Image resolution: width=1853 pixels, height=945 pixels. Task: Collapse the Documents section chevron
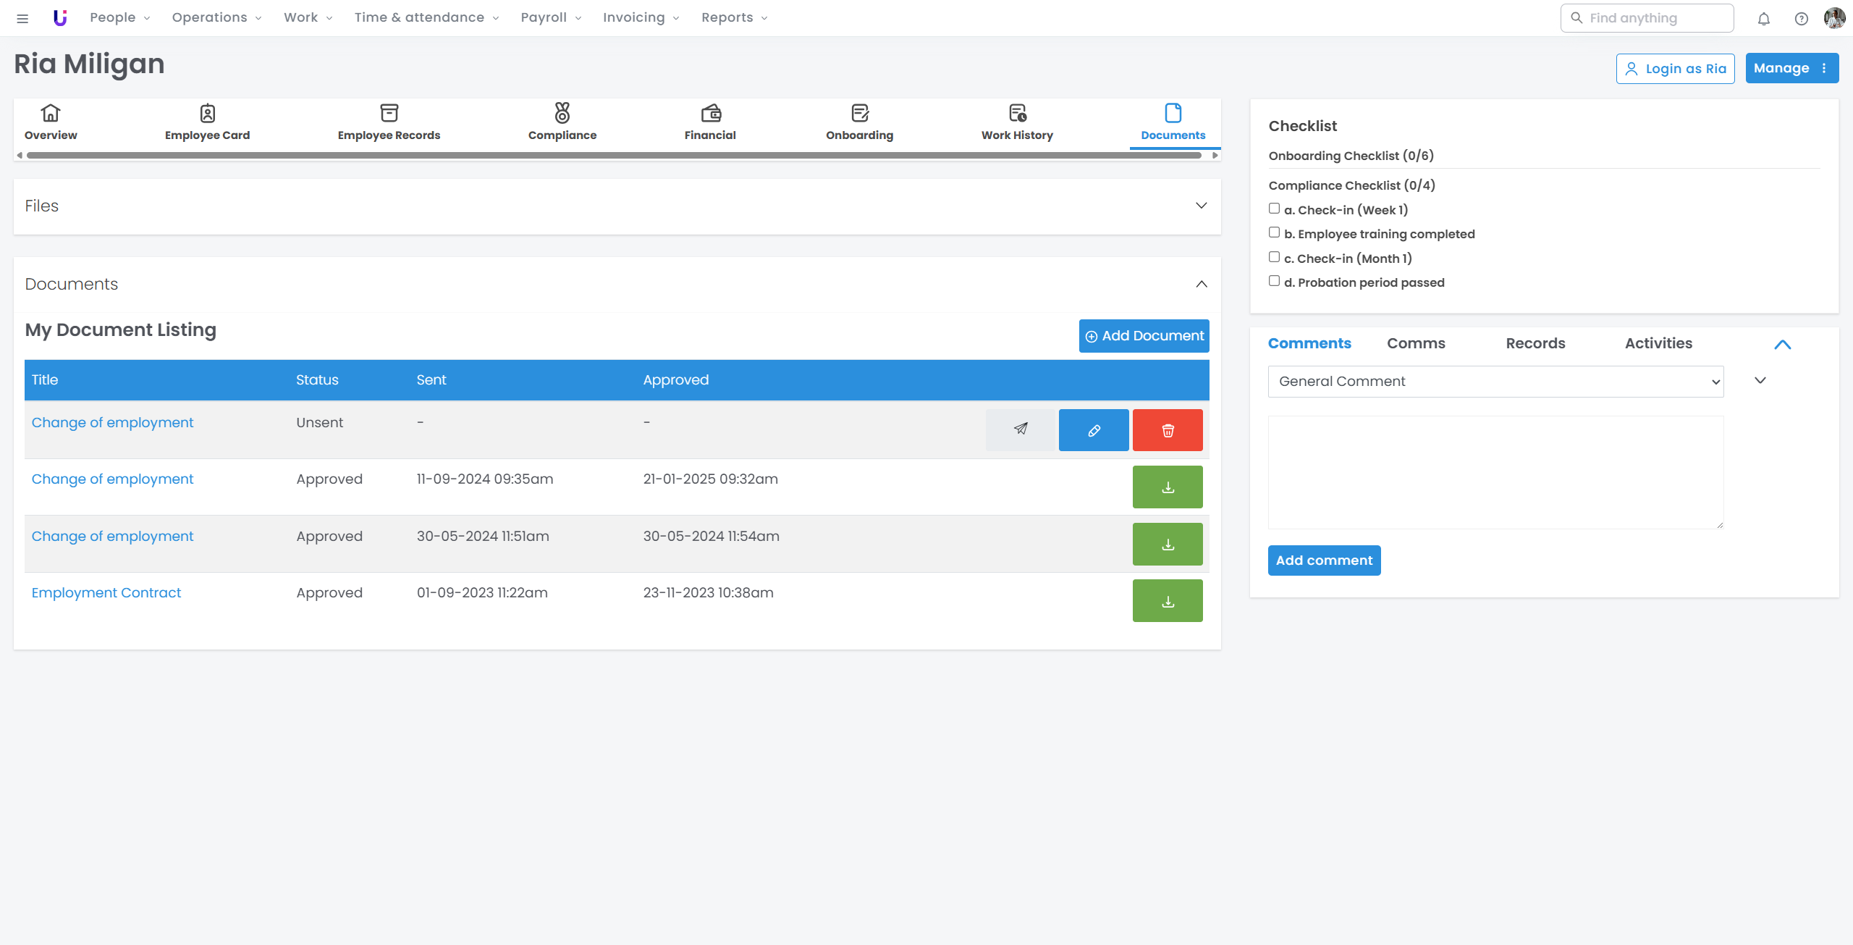tap(1202, 284)
